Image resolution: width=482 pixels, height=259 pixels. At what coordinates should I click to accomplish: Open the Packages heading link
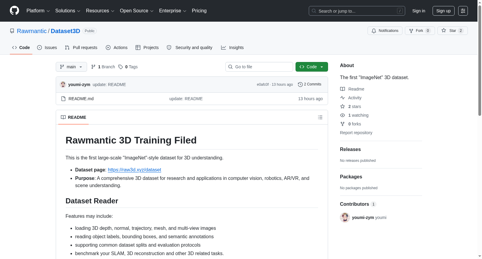click(x=351, y=177)
